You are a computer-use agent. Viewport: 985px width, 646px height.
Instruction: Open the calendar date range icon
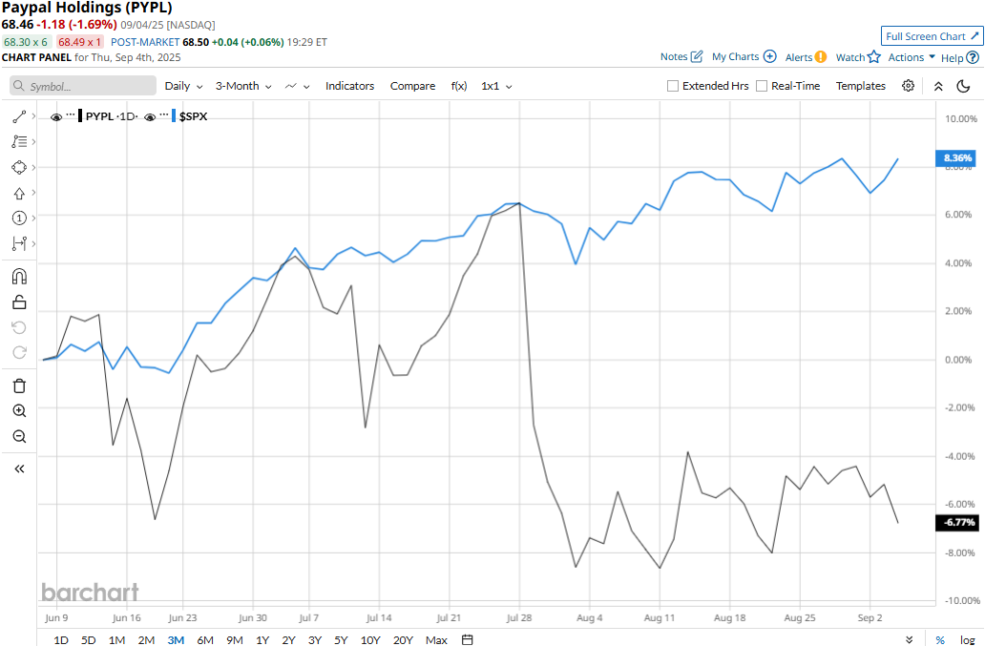(x=467, y=639)
